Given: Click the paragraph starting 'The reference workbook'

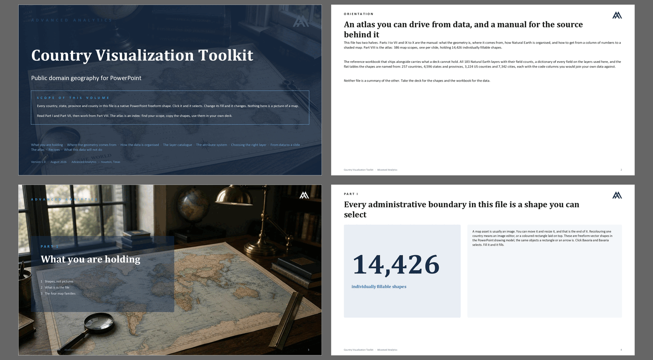Looking at the screenshot, I should [482, 64].
